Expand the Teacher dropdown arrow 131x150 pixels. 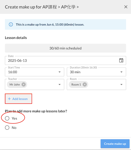(x=59, y=85)
